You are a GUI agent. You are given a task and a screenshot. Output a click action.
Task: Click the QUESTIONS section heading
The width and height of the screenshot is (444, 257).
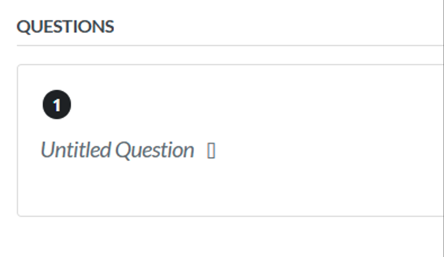tap(65, 27)
